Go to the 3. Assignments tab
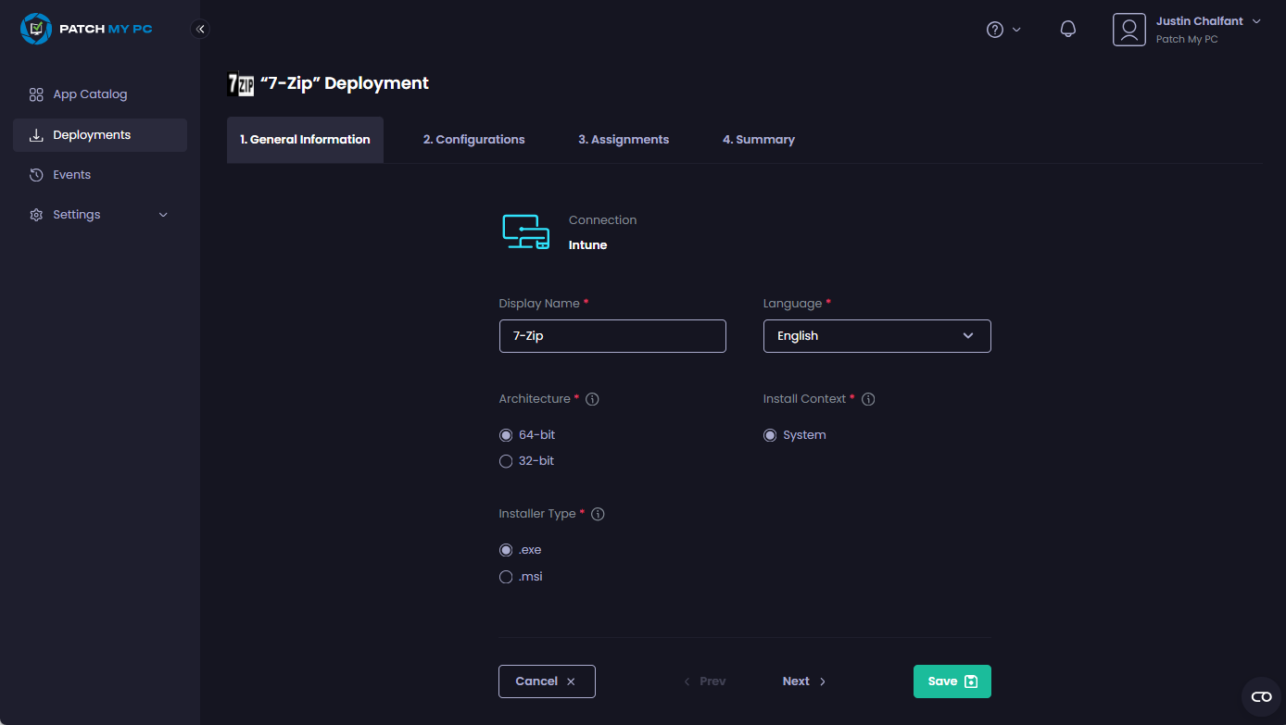 [624, 140]
